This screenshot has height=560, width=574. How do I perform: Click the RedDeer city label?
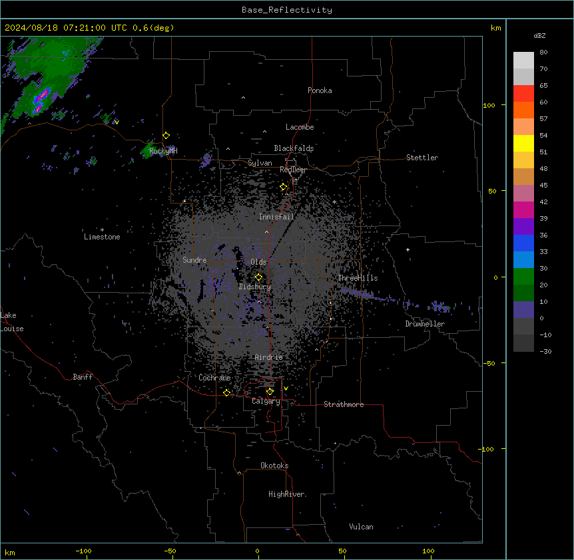coord(293,170)
